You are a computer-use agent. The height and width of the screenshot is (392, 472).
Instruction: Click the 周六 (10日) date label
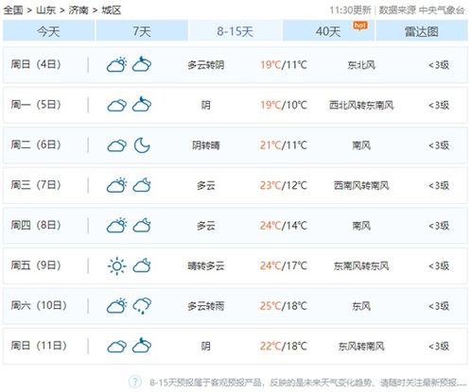(x=39, y=305)
